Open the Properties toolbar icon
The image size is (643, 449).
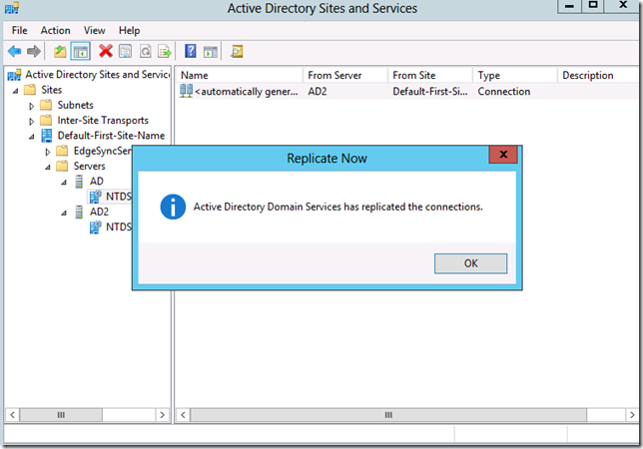pos(125,52)
